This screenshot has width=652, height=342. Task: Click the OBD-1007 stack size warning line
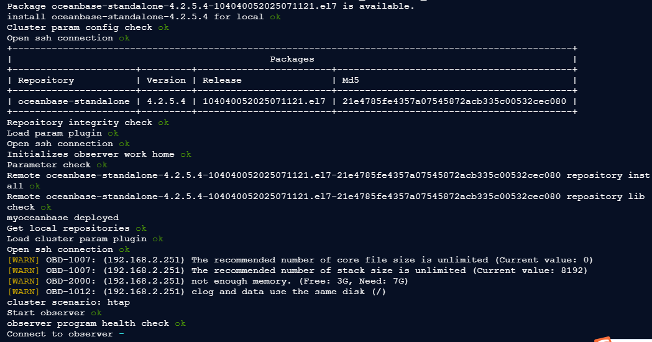(x=297, y=270)
